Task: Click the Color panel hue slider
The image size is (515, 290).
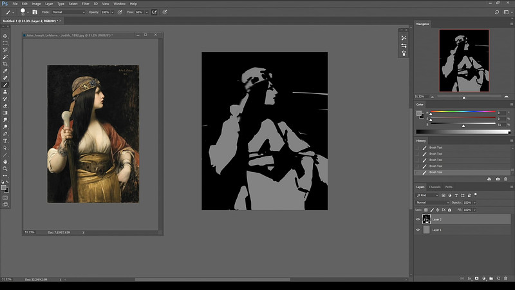Action: [463, 111]
